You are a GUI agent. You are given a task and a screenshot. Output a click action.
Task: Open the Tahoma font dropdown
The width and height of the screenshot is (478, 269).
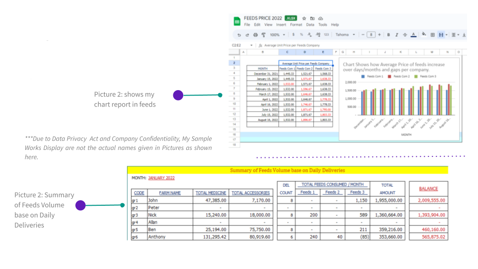click(345, 35)
